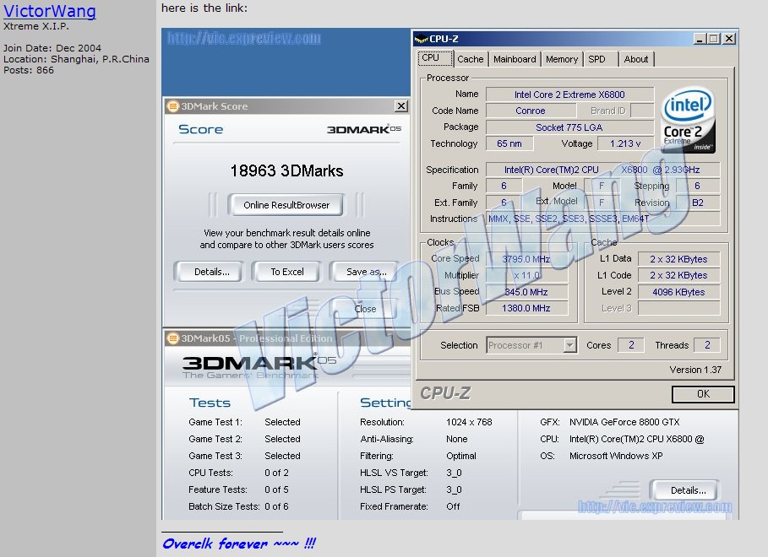
Task: Click the Package value Socket 775 LGA
Action: [569, 127]
